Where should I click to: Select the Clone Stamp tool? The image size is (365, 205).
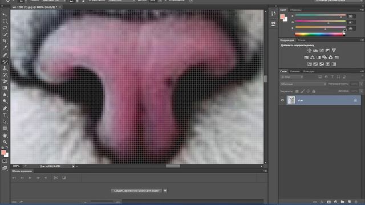[5, 68]
